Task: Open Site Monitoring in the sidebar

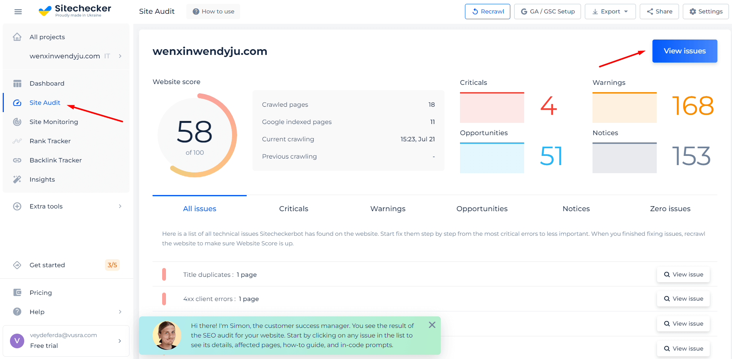Action: point(54,122)
